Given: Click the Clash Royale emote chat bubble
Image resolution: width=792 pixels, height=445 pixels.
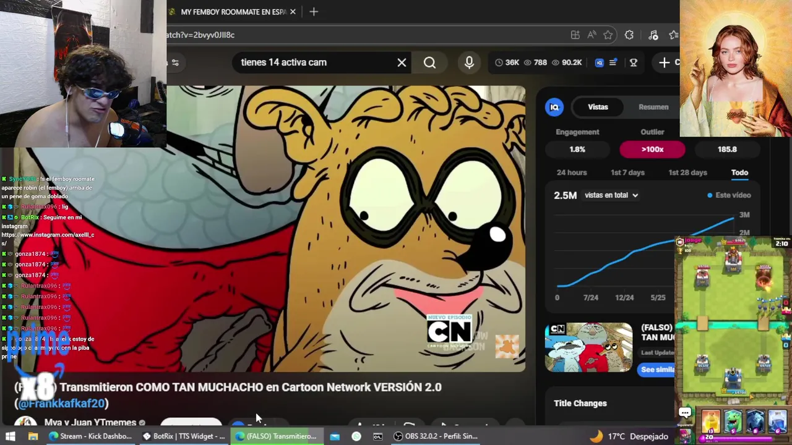Looking at the screenshot, I should (x=685, y=413).
